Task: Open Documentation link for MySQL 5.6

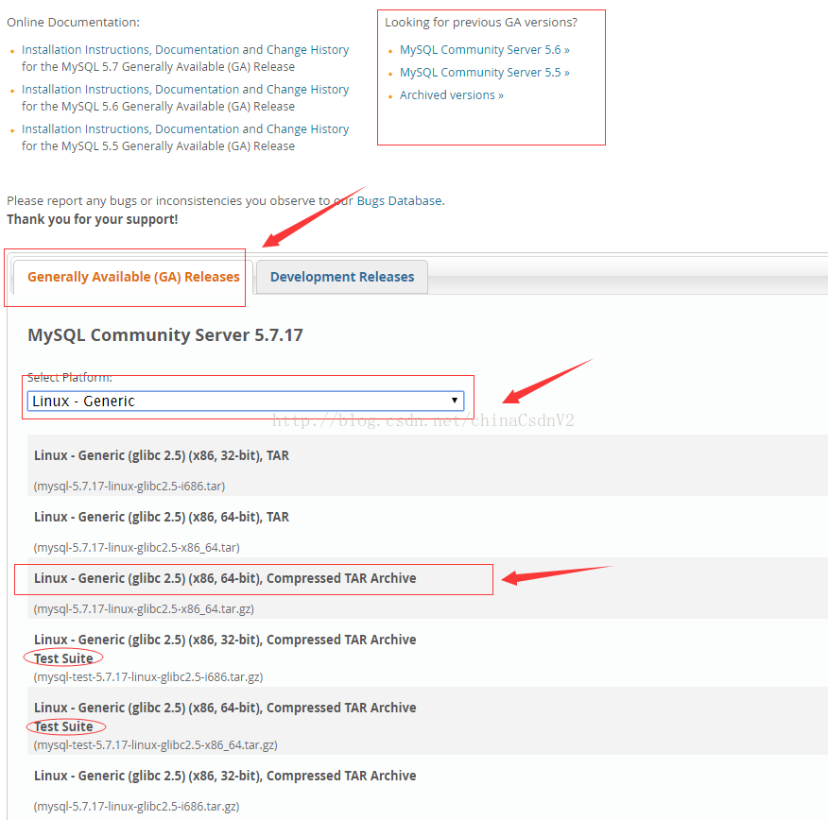Action: tap(197, 89)
